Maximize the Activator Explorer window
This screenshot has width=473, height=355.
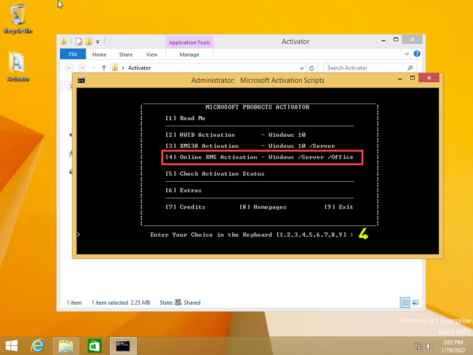point(396,39)
